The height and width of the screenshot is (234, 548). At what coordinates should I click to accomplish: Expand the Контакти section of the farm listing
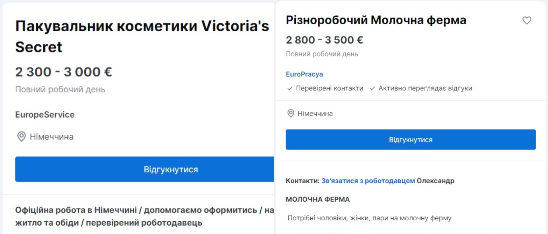tap(301, 181)
